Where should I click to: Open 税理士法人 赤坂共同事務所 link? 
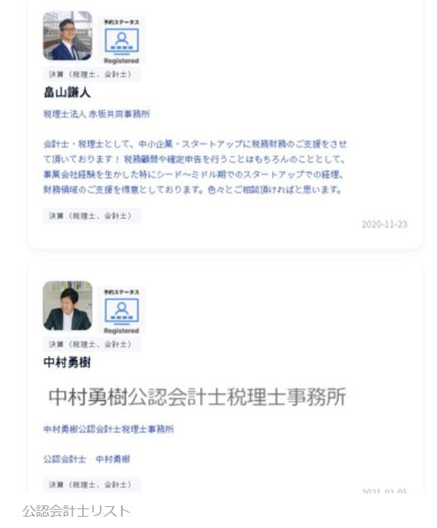pyautogui.click(x=96, y=114)
